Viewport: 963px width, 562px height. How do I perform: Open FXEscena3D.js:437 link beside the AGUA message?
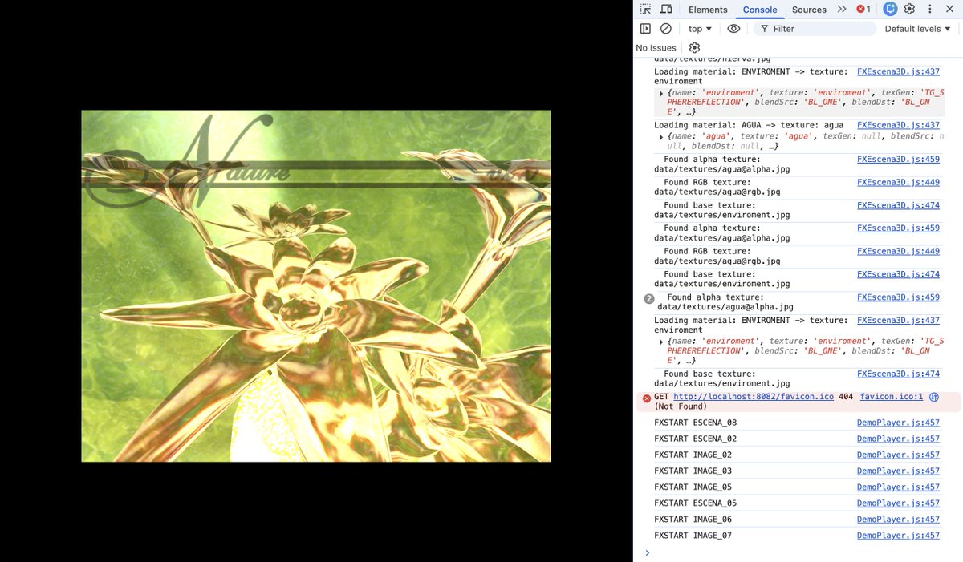coord(898,125)
